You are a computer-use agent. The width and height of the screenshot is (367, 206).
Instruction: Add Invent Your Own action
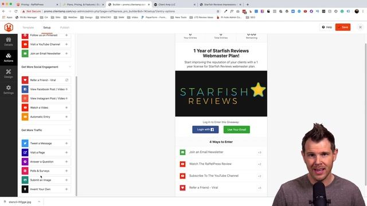(67, 189)
